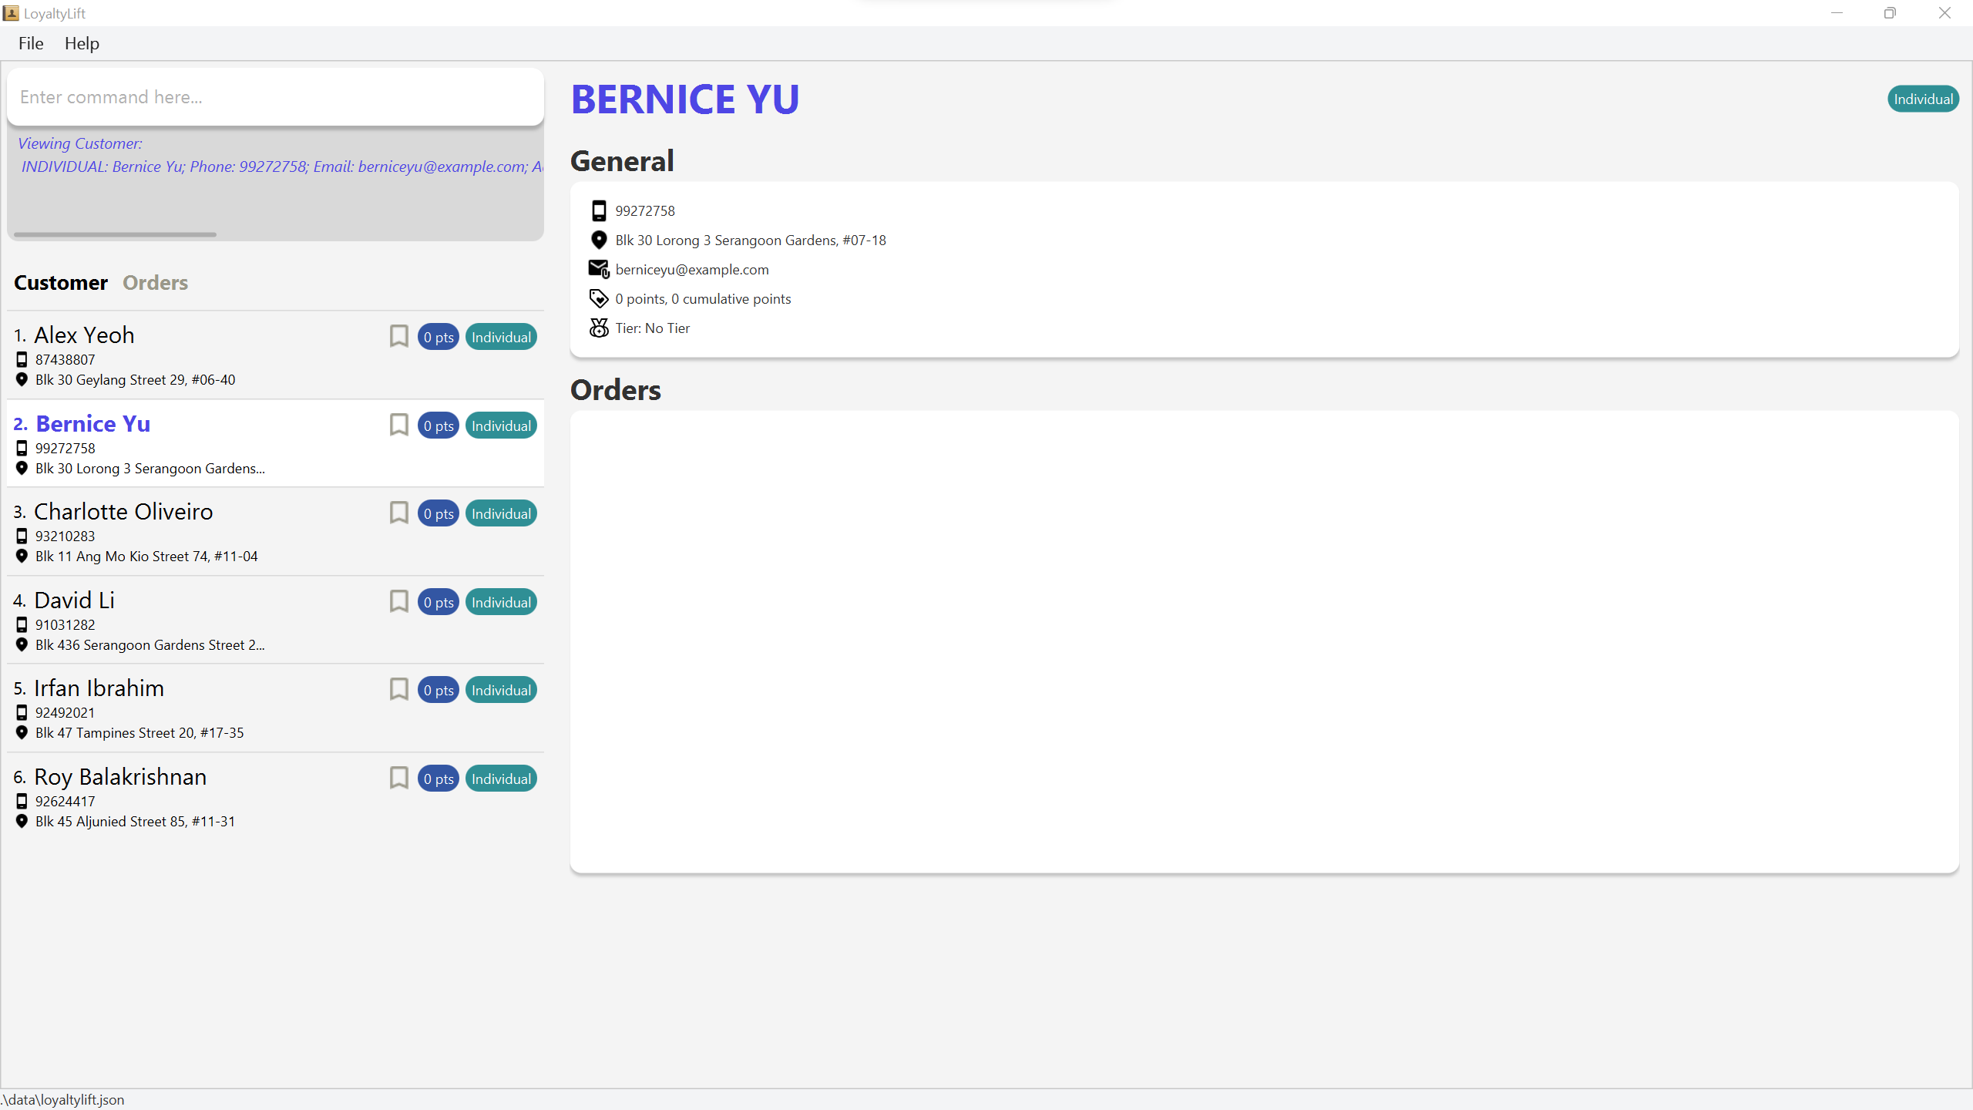
Task: Click address 'Blk 30 Lorong 3 Serangoon Gardens, #07-18'
Action: pos(751,240)
